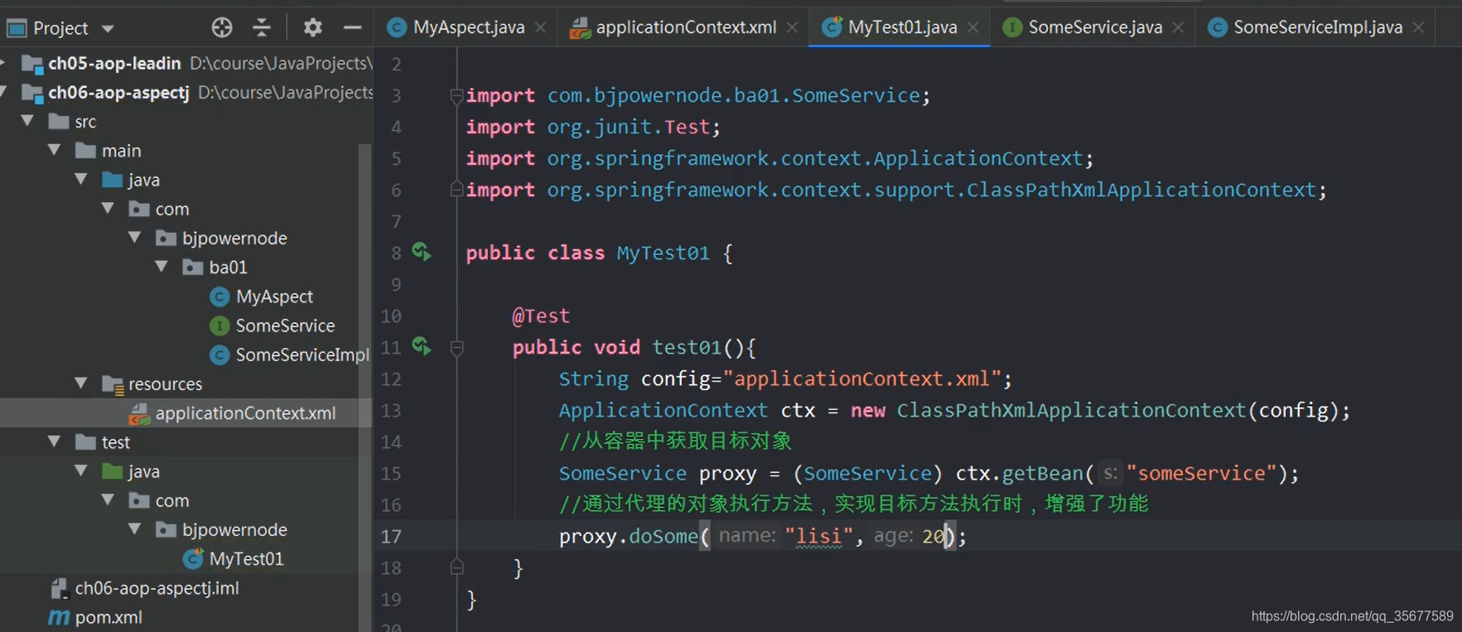Click the run class gutter icon on line 8
The width and height of the screenshot is (1462, 632).
pyautogui.click(x=422, y=252)
